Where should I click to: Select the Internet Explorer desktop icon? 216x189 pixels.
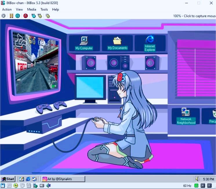click(150, 43)
